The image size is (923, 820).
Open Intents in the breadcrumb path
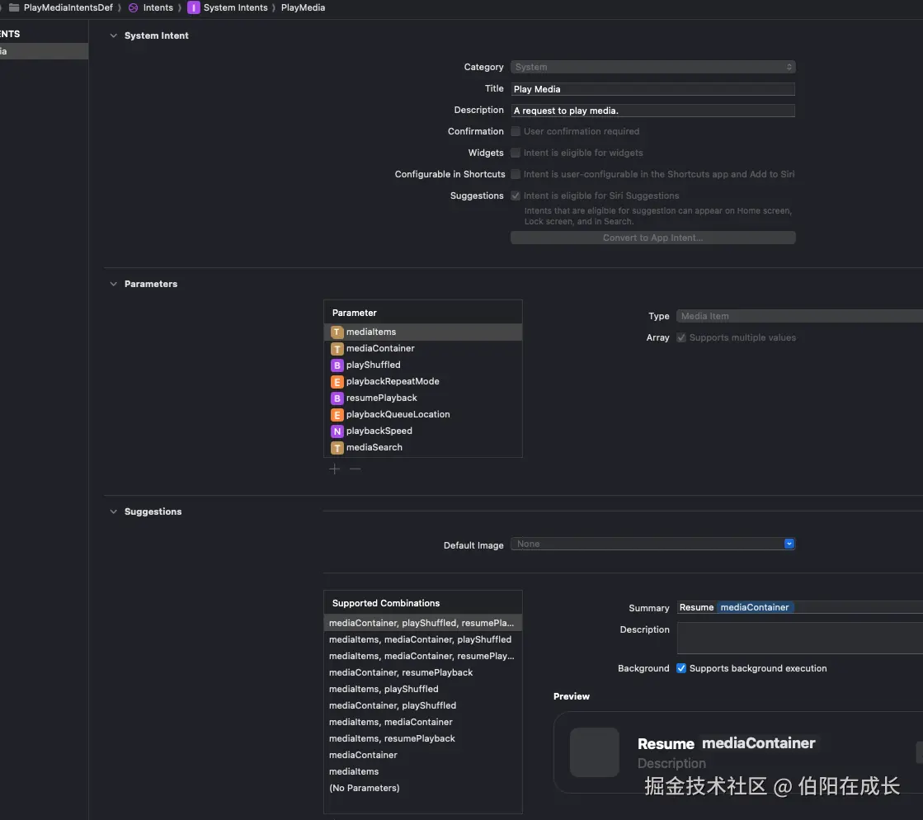pyautogui.click(x=158, y=7)
